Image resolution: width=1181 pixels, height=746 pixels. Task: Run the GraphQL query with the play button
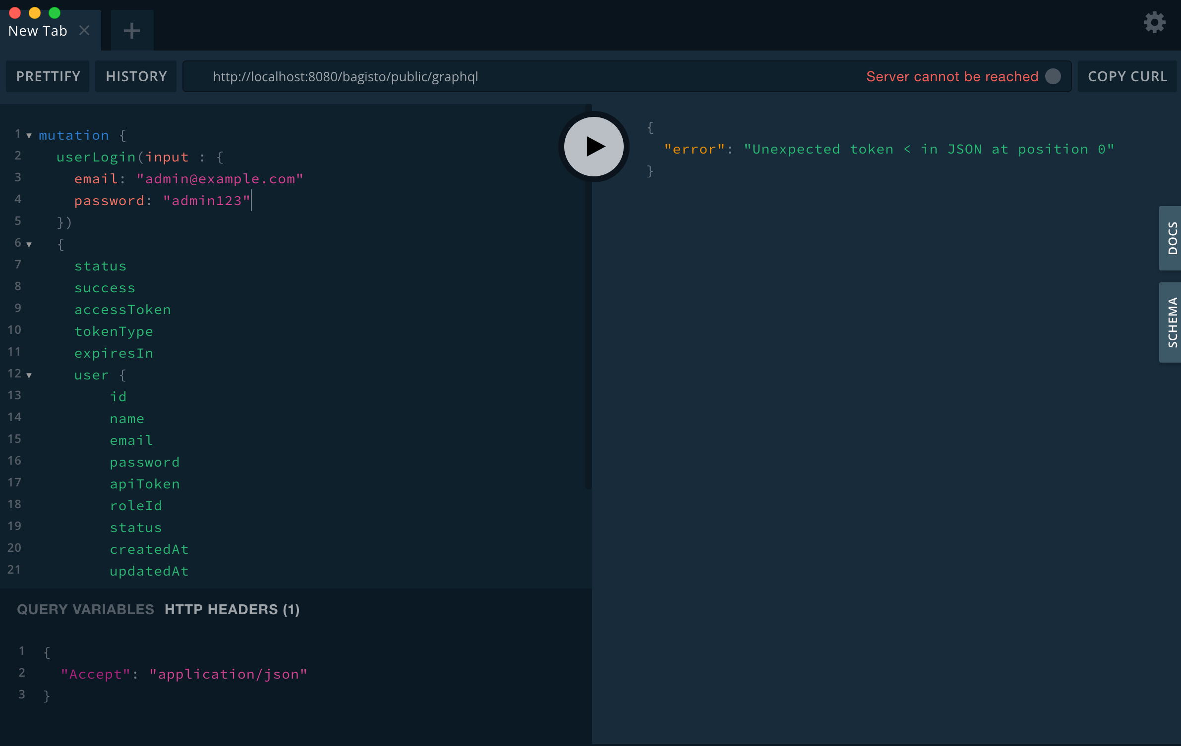coord(594,147)
